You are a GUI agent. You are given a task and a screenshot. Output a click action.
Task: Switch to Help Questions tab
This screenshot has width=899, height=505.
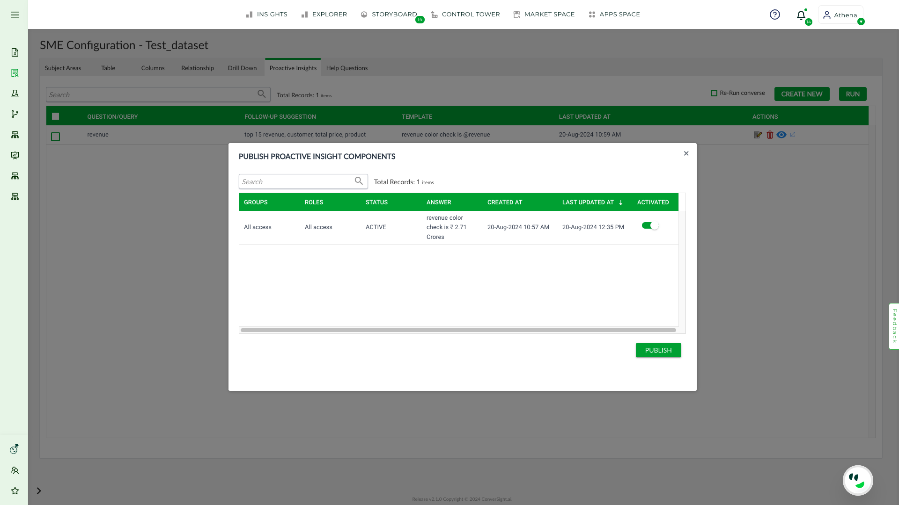(x=347, y=68)
